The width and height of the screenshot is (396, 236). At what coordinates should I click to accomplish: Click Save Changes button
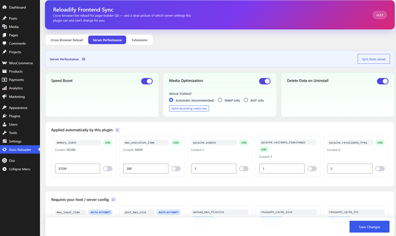tap(370, 227)
